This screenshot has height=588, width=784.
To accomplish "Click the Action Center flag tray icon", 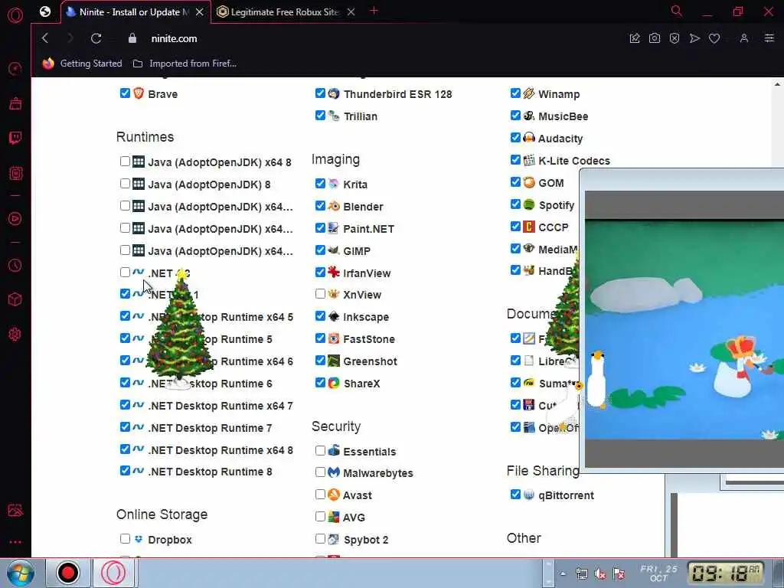I will click(x=619, y=573).
